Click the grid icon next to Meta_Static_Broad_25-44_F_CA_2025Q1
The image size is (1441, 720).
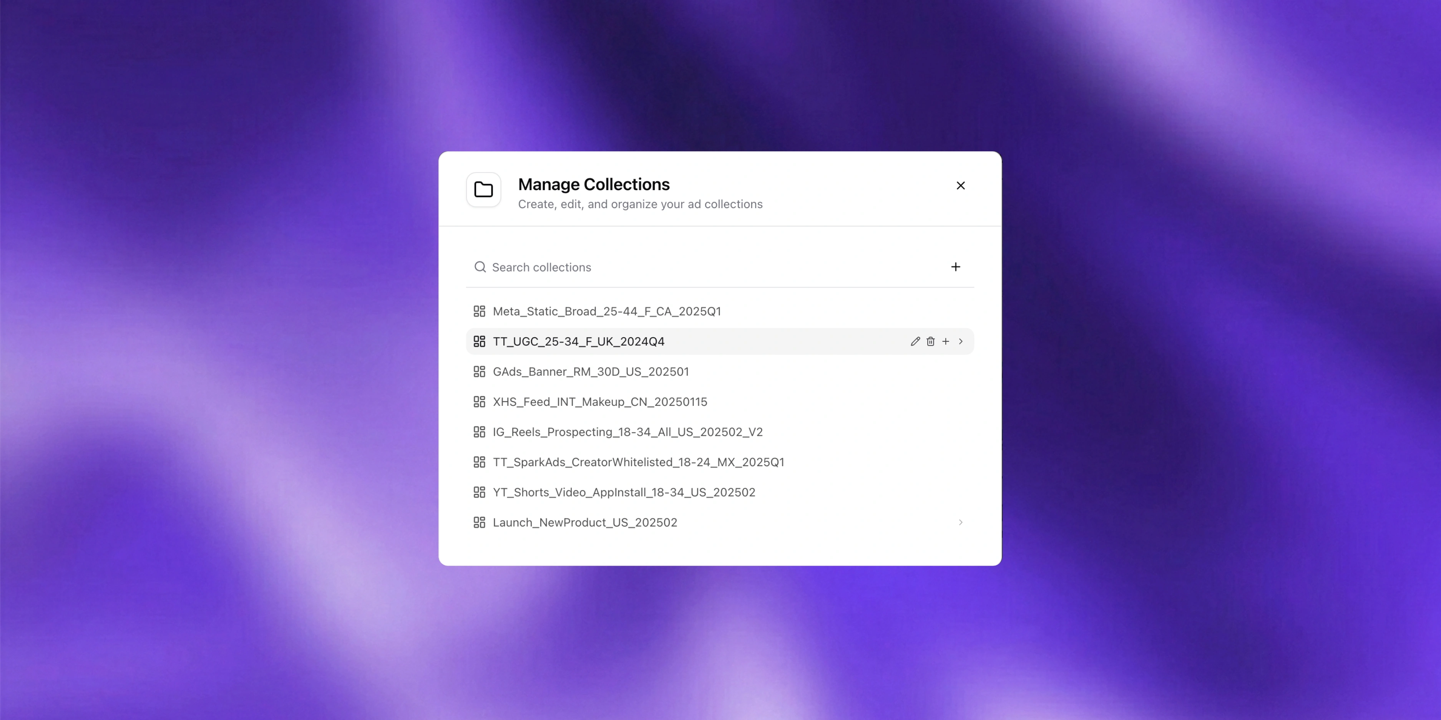pyautogui.click(x=480, y=311)
